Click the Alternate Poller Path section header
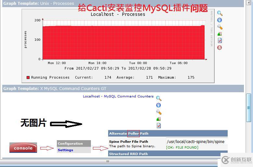 coord(168,133)
